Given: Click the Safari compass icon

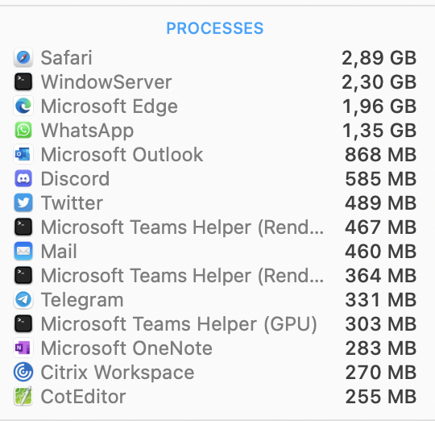Looking at the screenshot, I should point(23,58).
